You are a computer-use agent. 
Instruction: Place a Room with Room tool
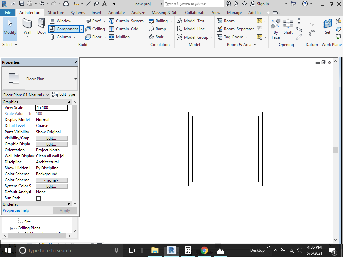(x=226, y=21)
